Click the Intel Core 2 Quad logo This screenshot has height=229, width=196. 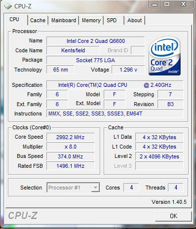click(165, 56)
